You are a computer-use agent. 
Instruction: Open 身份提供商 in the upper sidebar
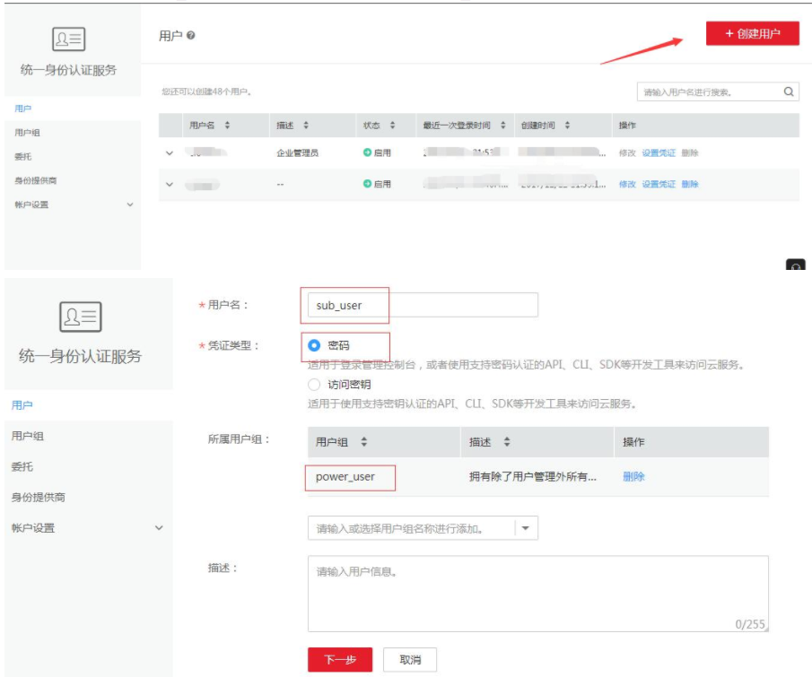tap(36, 180)
